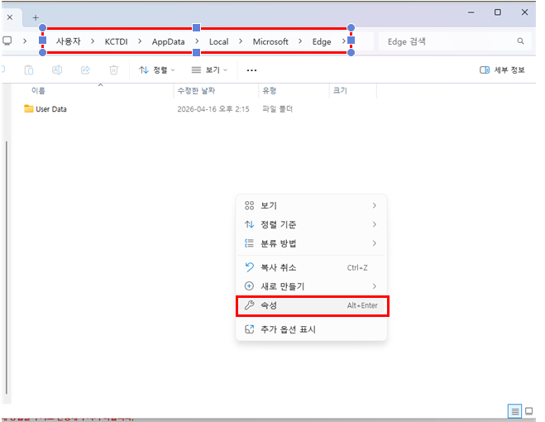Go to AppData in the address breadcrumb
Image resolution: width=545 pixels, height=422 pixels.
[168, 41]
